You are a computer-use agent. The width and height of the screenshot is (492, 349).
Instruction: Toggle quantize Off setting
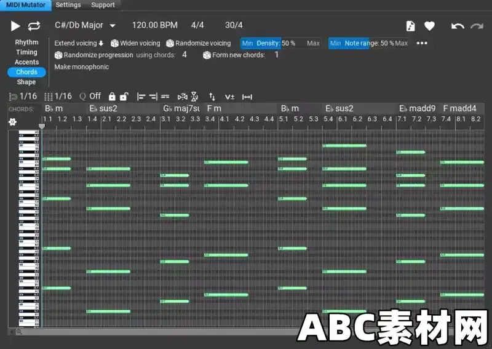click(90, 96)
